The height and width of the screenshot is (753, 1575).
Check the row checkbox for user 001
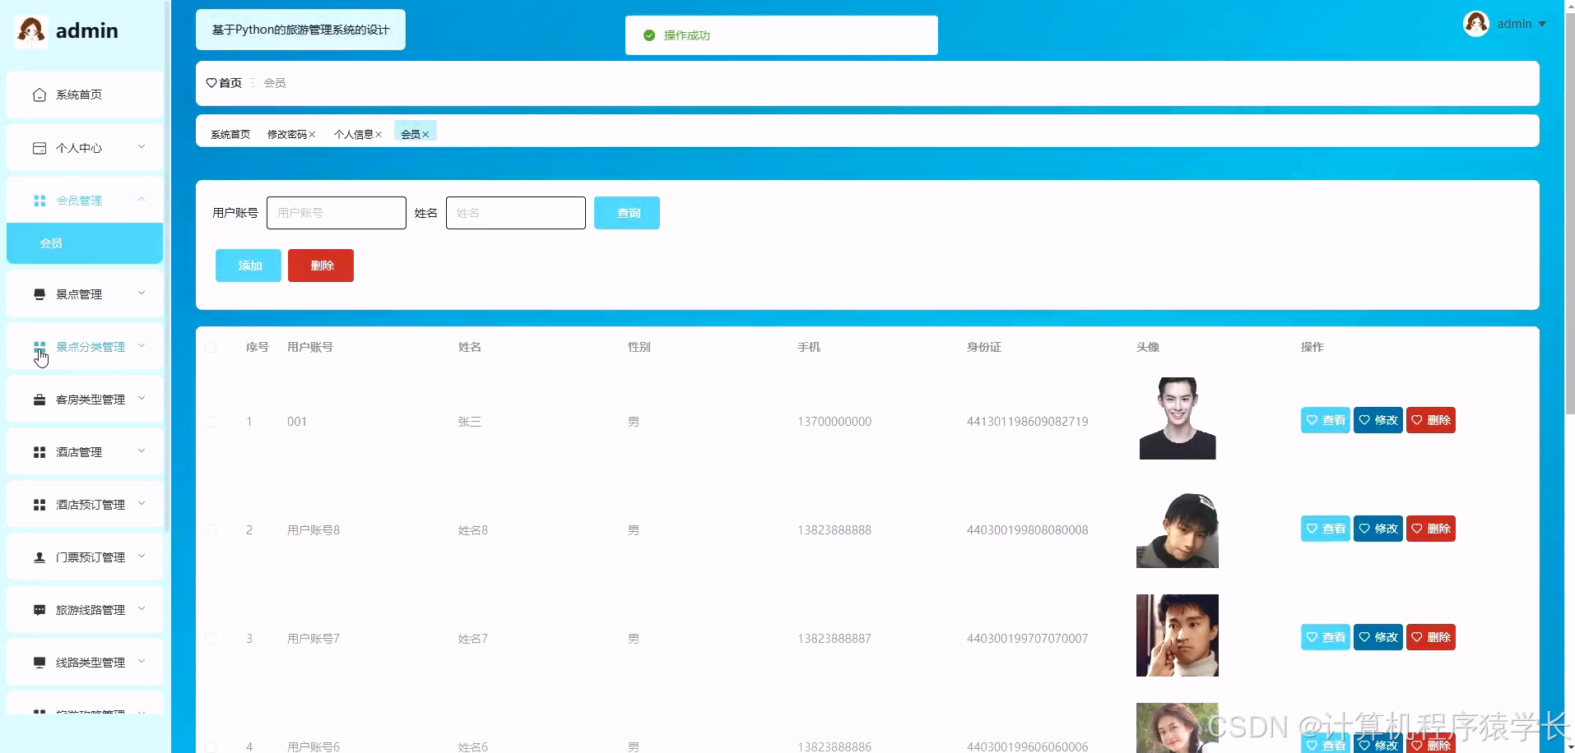coord(211,422)
